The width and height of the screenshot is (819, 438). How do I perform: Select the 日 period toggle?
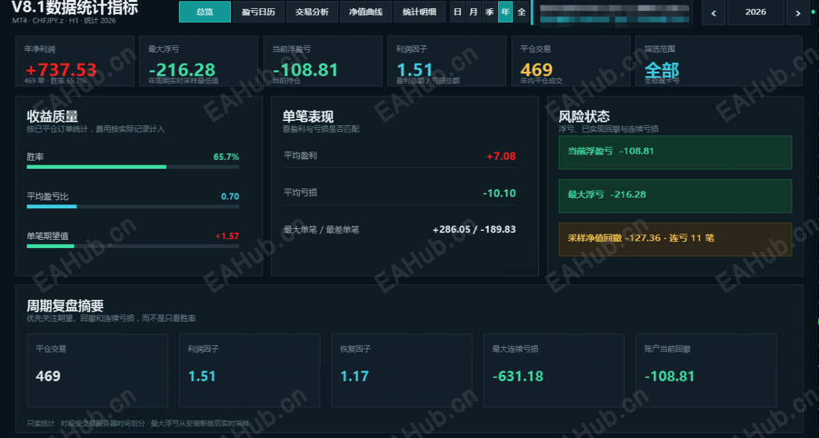pyautogui.click(x=458, y=12)
